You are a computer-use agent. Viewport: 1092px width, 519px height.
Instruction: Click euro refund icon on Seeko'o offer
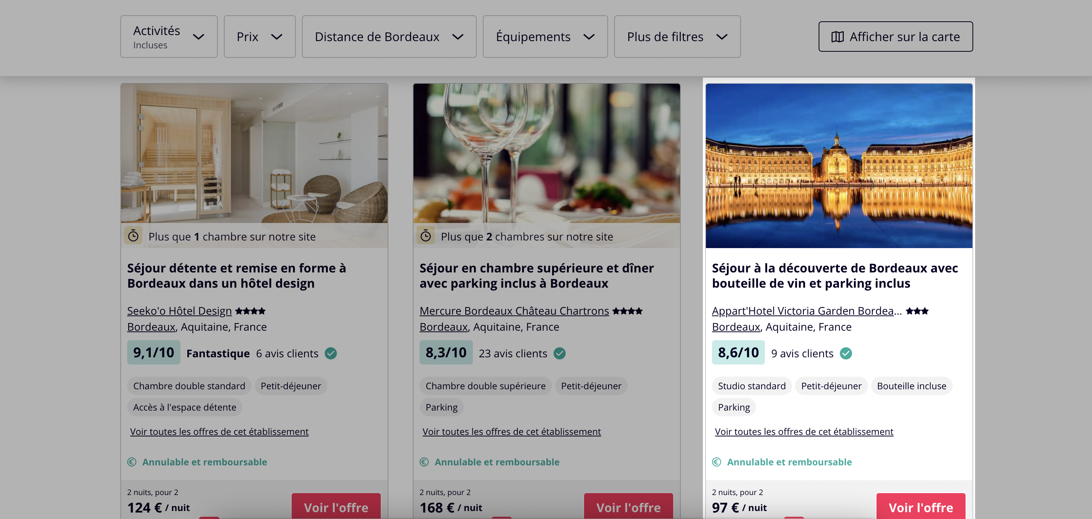click(132, 462)
